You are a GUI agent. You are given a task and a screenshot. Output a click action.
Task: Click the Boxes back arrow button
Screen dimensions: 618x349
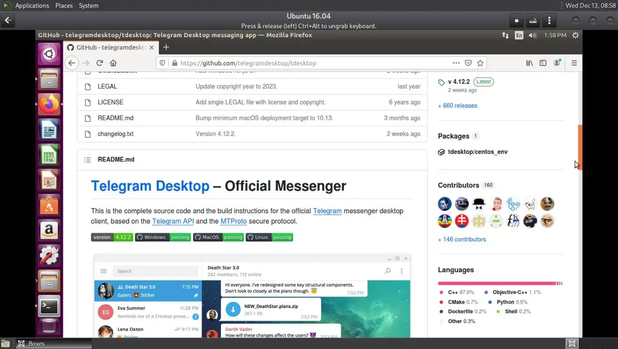[x=8, y=20]
